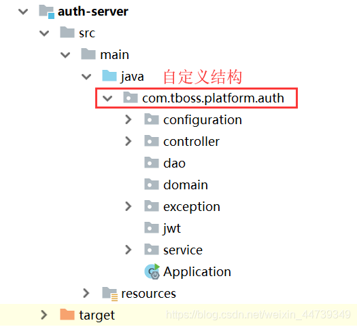The width and height of the screenshot is (357, 327).
Task: Select the jwt label
Action: tap(172, 229)
